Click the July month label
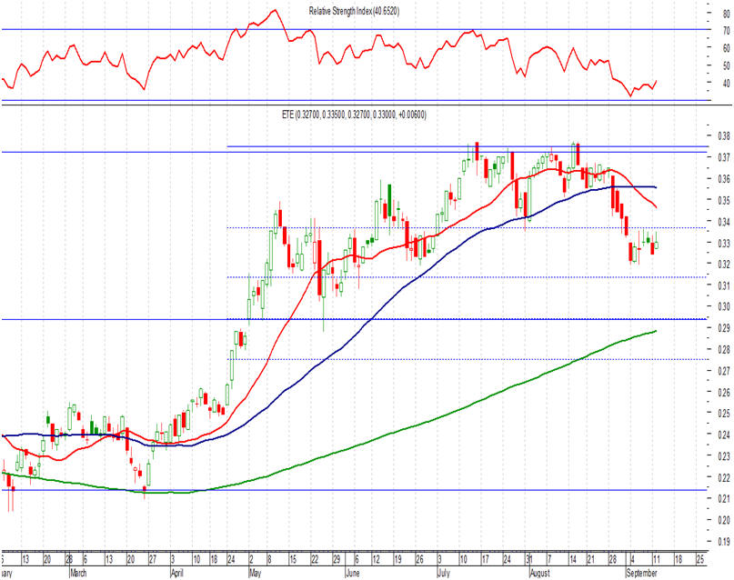734x580 pixels. (443, 573)
